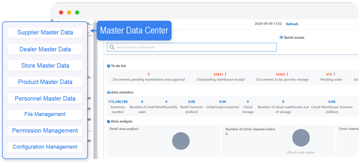The image size is (362, 162).
Task: Click 'Number of cloud warehouses out of storage'
Action: click(x=283, y=109)
